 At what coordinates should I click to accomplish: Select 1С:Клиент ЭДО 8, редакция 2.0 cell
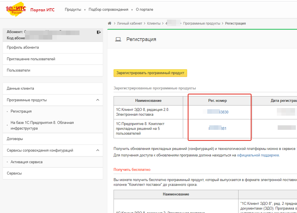click(148, 112)
